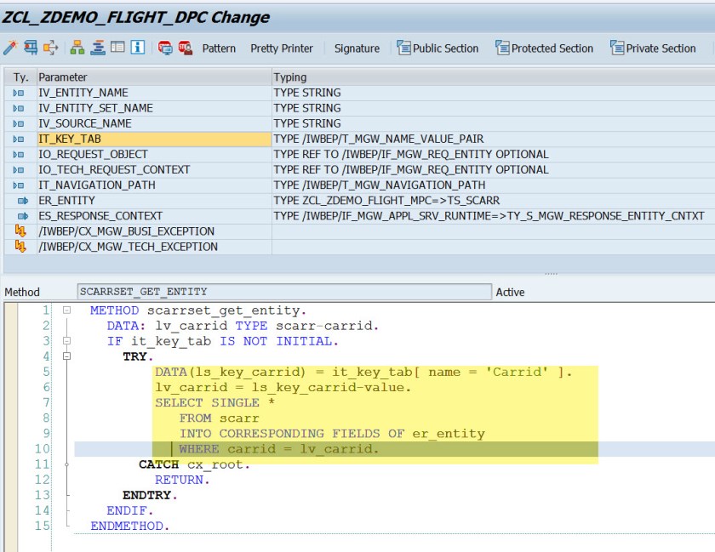This screenshot has width=715, height=552.
Task: Collapse the METHOD block on line 1
Action: pos(66,310)
